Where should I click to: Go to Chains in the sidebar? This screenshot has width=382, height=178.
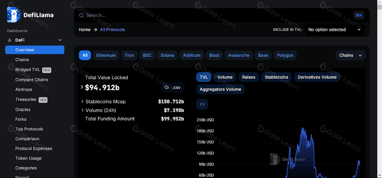(22, 60)
